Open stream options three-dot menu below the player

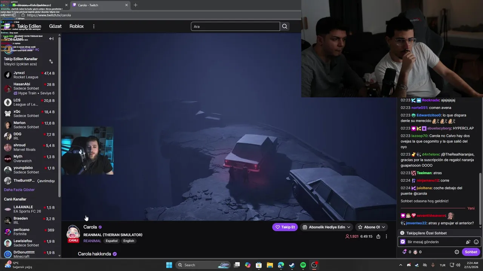[x=386, y=236]
